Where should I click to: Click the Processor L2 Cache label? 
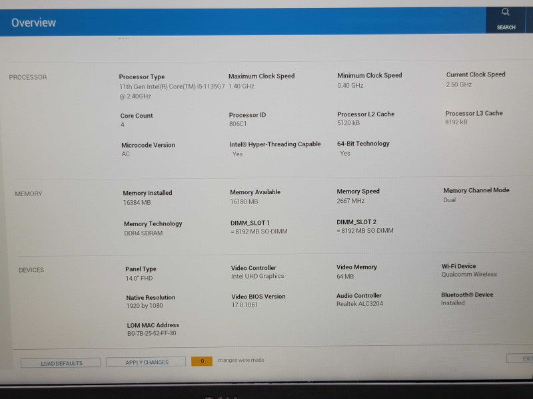tap(366, 114)
